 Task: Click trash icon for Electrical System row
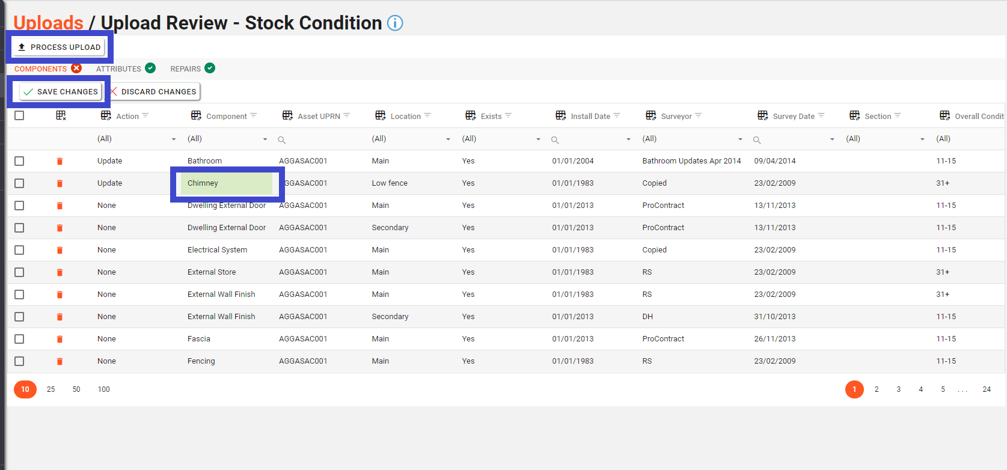tap(60, 250)
